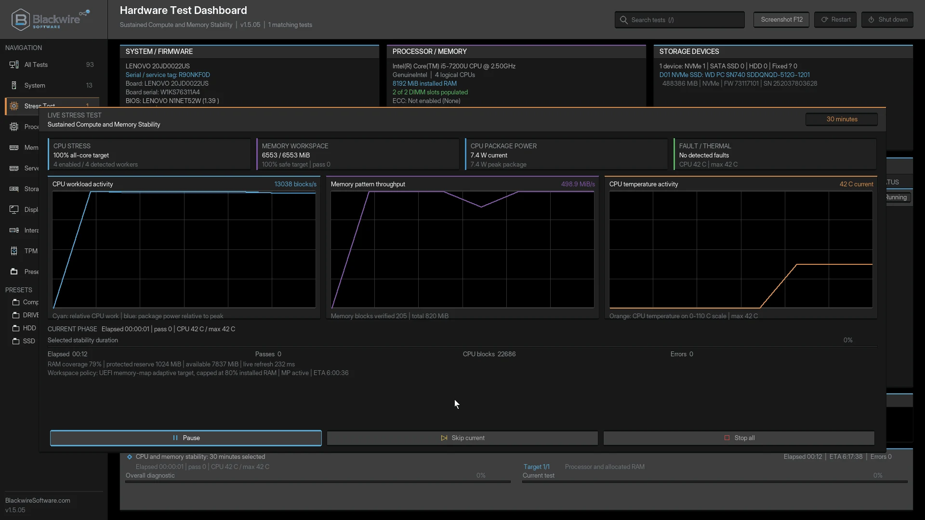This screenshot has width=925, height=520.
Task: Click the icon beside "Intera" in navigation
Action: click(14, 230)
